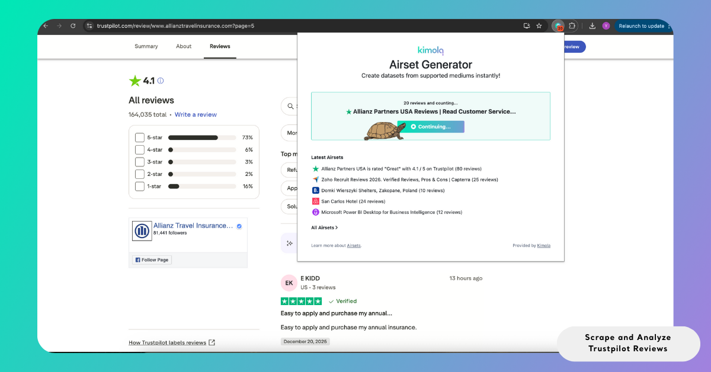This screenshot has height=372, width=711.
Task: Click purple icon beside Microsoft Power BI
Action: click(x=316, y=212)
